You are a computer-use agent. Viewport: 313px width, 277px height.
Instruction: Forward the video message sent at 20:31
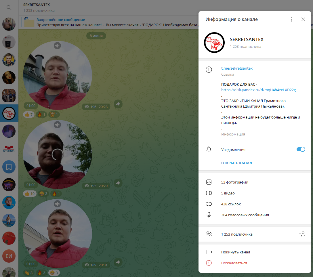pos(118,262)
